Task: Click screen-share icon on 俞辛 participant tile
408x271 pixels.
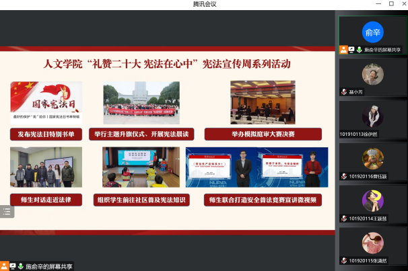Action: pos(351,50)
